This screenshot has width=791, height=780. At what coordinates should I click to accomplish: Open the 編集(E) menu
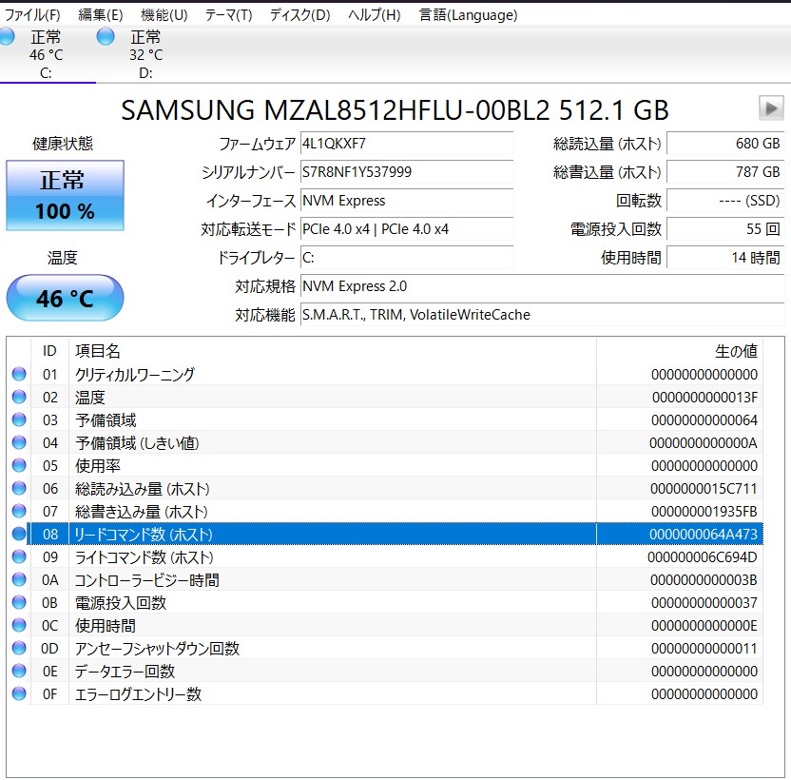pos(101,15)
